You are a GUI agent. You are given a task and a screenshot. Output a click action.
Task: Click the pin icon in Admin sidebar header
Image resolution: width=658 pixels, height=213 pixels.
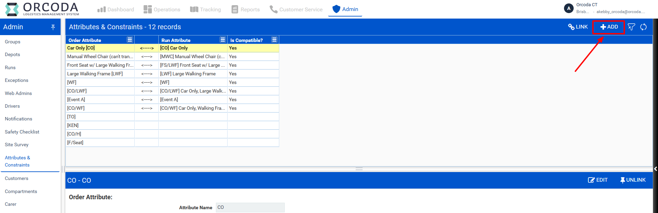click(x=53, y=27)
